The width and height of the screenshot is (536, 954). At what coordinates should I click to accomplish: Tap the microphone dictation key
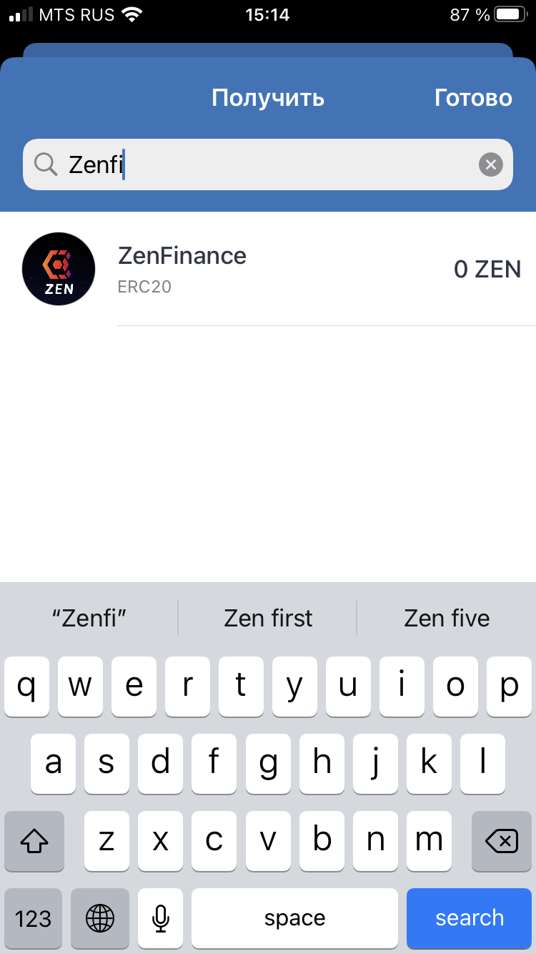[x=161, y=918]
